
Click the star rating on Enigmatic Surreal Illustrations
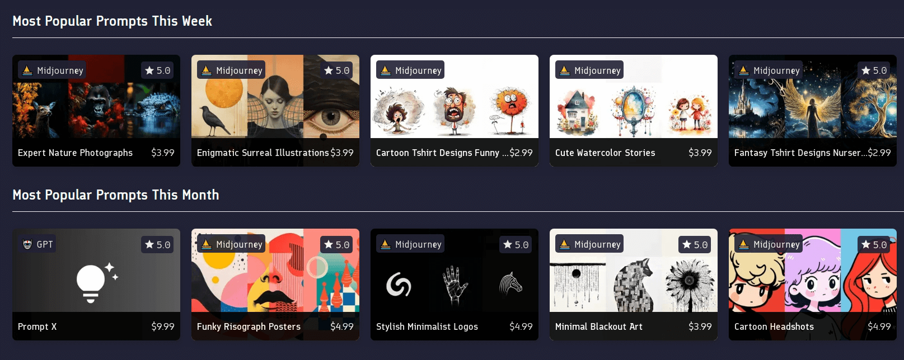[x=336, y=70]
